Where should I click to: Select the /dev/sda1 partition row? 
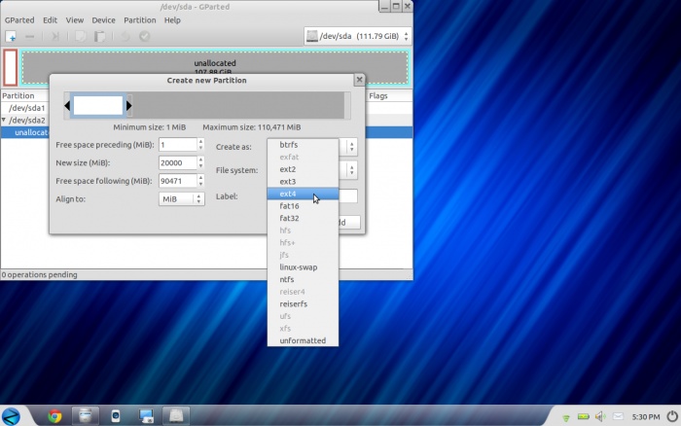pyautogui.click(x=26, y=108)
